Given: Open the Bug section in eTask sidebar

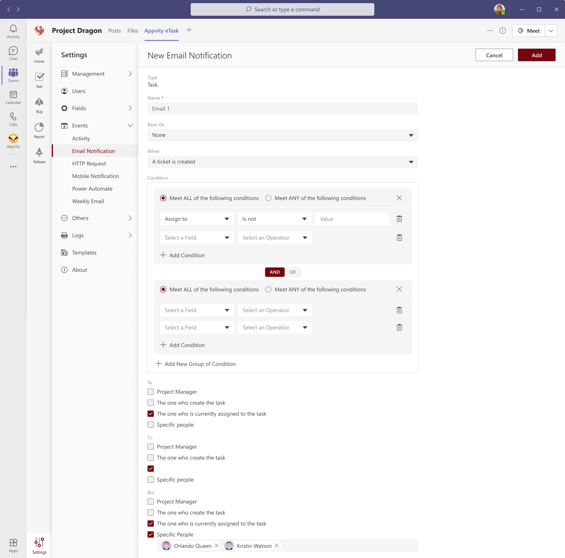Looking at the screenshot, I should point(39,105).
